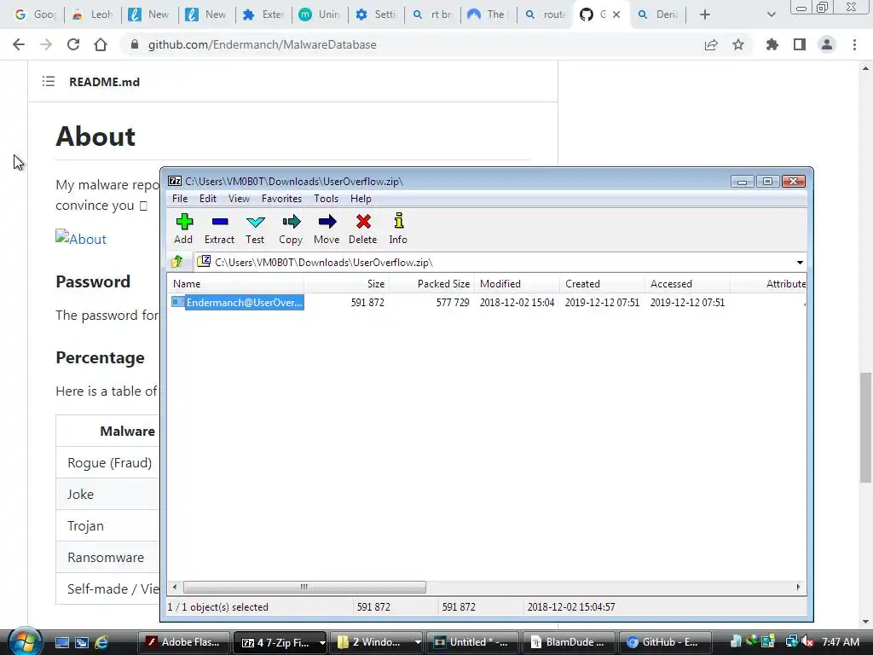The height and width of the screenshot is (655, 873).
Task: Sort by Packed Size column header
Action: point(432,283)
